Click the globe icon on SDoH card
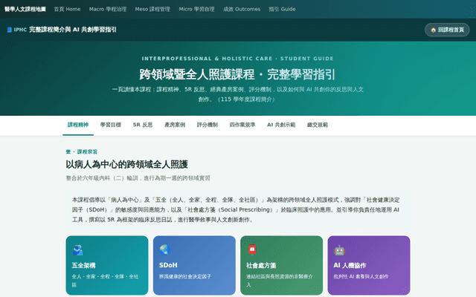The width and height of the screenshot is (476, 297). pyautogui.click(x=165, y=250)
